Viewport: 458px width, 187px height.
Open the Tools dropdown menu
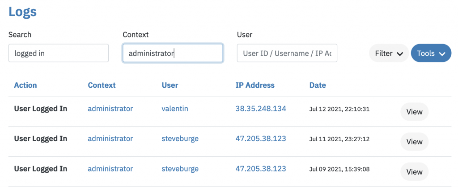pyautogui.click(x=431, y=53)
